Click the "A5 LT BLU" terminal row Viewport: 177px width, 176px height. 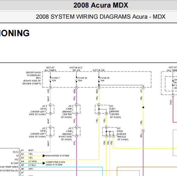click(28, 165)
